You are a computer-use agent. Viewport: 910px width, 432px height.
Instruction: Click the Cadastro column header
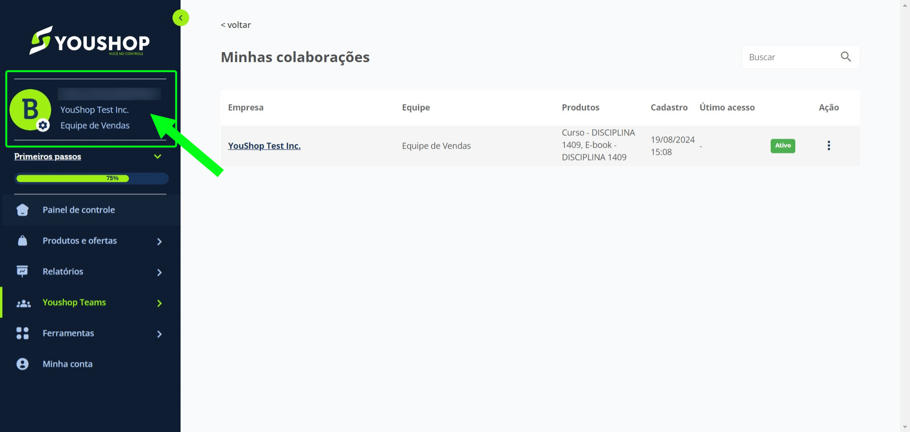point(669,108)
